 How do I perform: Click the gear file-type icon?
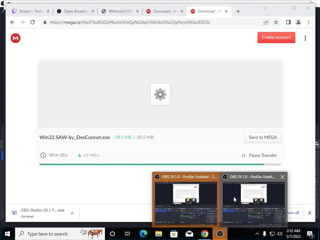[x=160, y=94]
